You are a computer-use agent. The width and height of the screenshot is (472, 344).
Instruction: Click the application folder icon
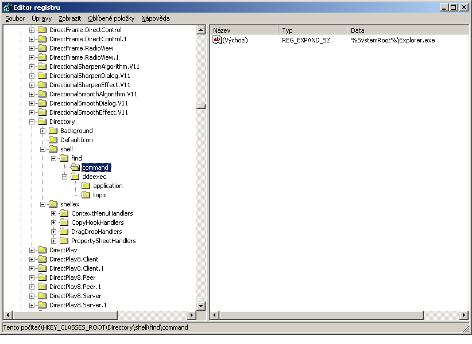click(x=86, y=186)
